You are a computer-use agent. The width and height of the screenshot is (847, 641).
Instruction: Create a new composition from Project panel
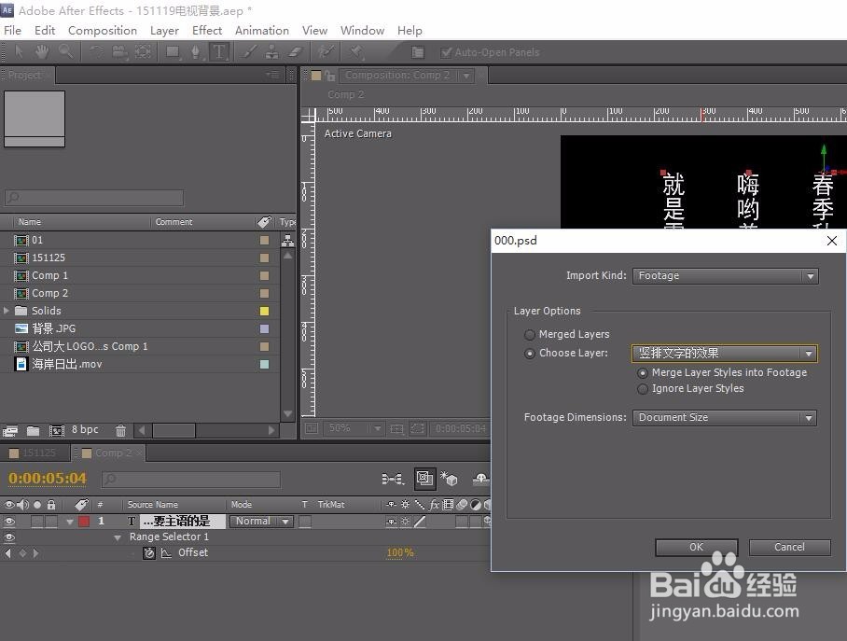pos(57,431)
